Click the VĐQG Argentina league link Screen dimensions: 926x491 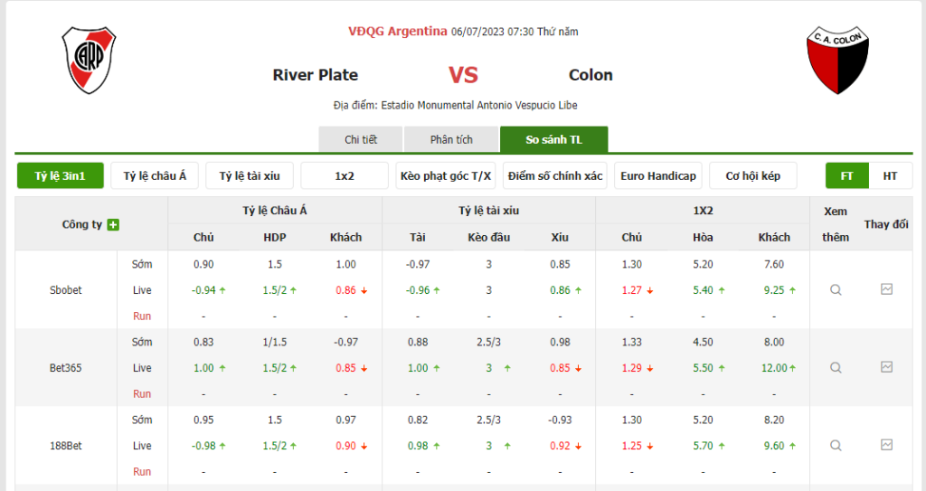coord(398,32)
